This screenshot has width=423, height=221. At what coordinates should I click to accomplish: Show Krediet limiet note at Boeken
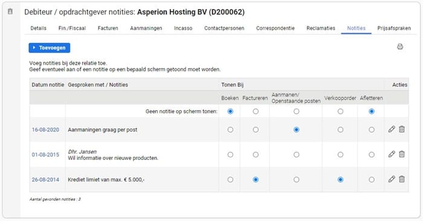230,179
